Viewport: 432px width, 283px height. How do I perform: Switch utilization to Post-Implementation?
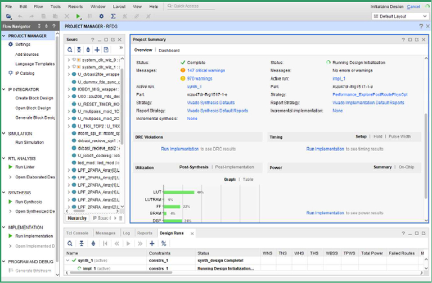click(x=235, y=167)
